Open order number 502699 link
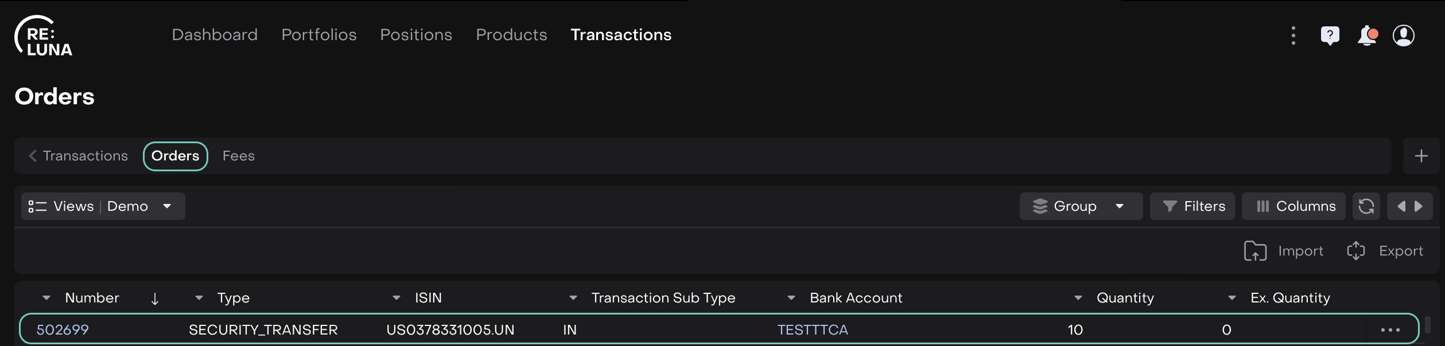This screenshot has height=346, width=1445. (63, 330)
